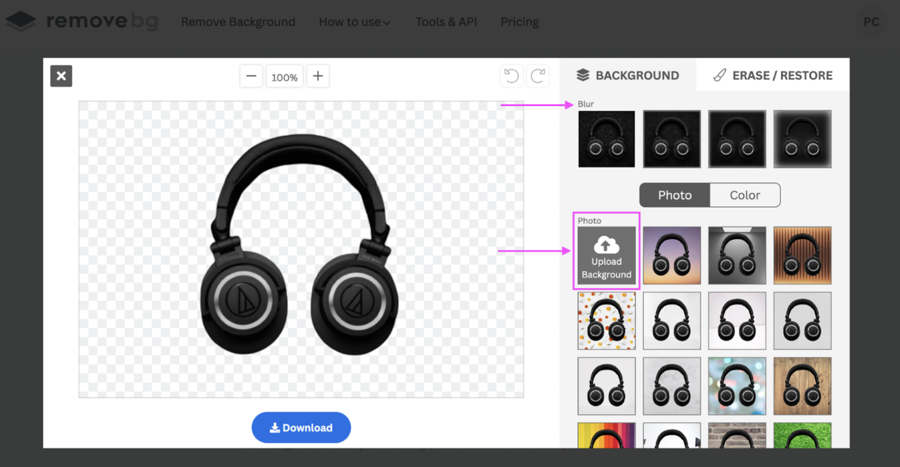Switch to the BACKGROUND tab
Viewport: 900px width, 467px height.
628,75
